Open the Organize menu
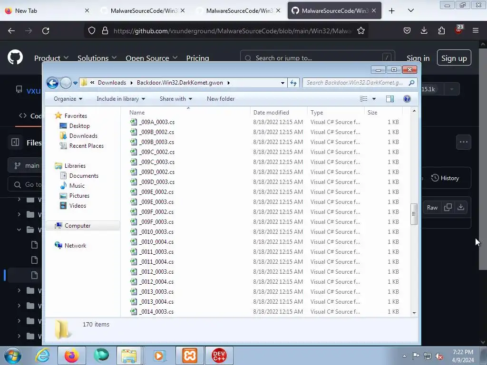 point(68,99)
